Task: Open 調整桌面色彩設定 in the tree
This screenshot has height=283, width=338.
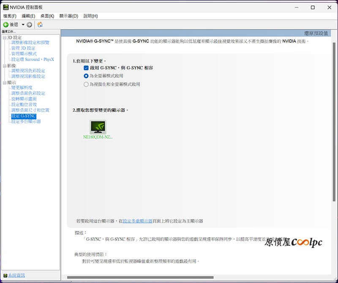Action: 28,93
